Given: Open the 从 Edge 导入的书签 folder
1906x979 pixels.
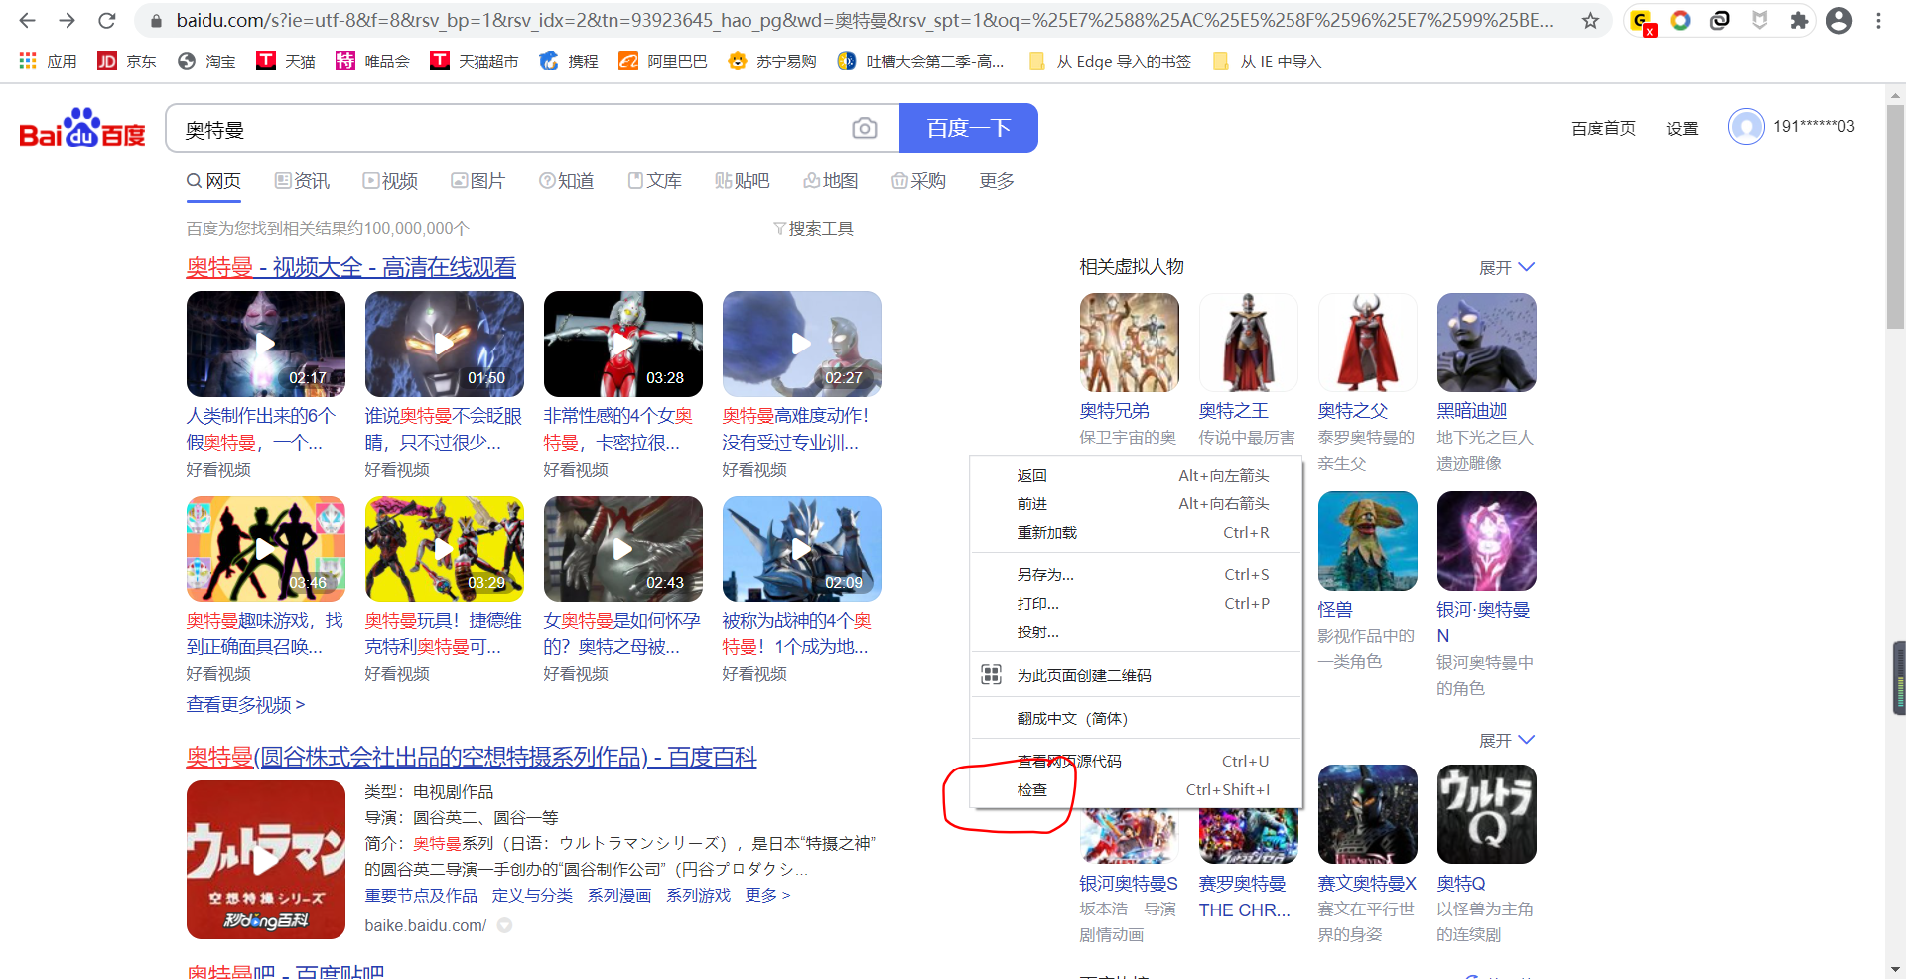Looking at the screenshot, I should [1109, 61].
